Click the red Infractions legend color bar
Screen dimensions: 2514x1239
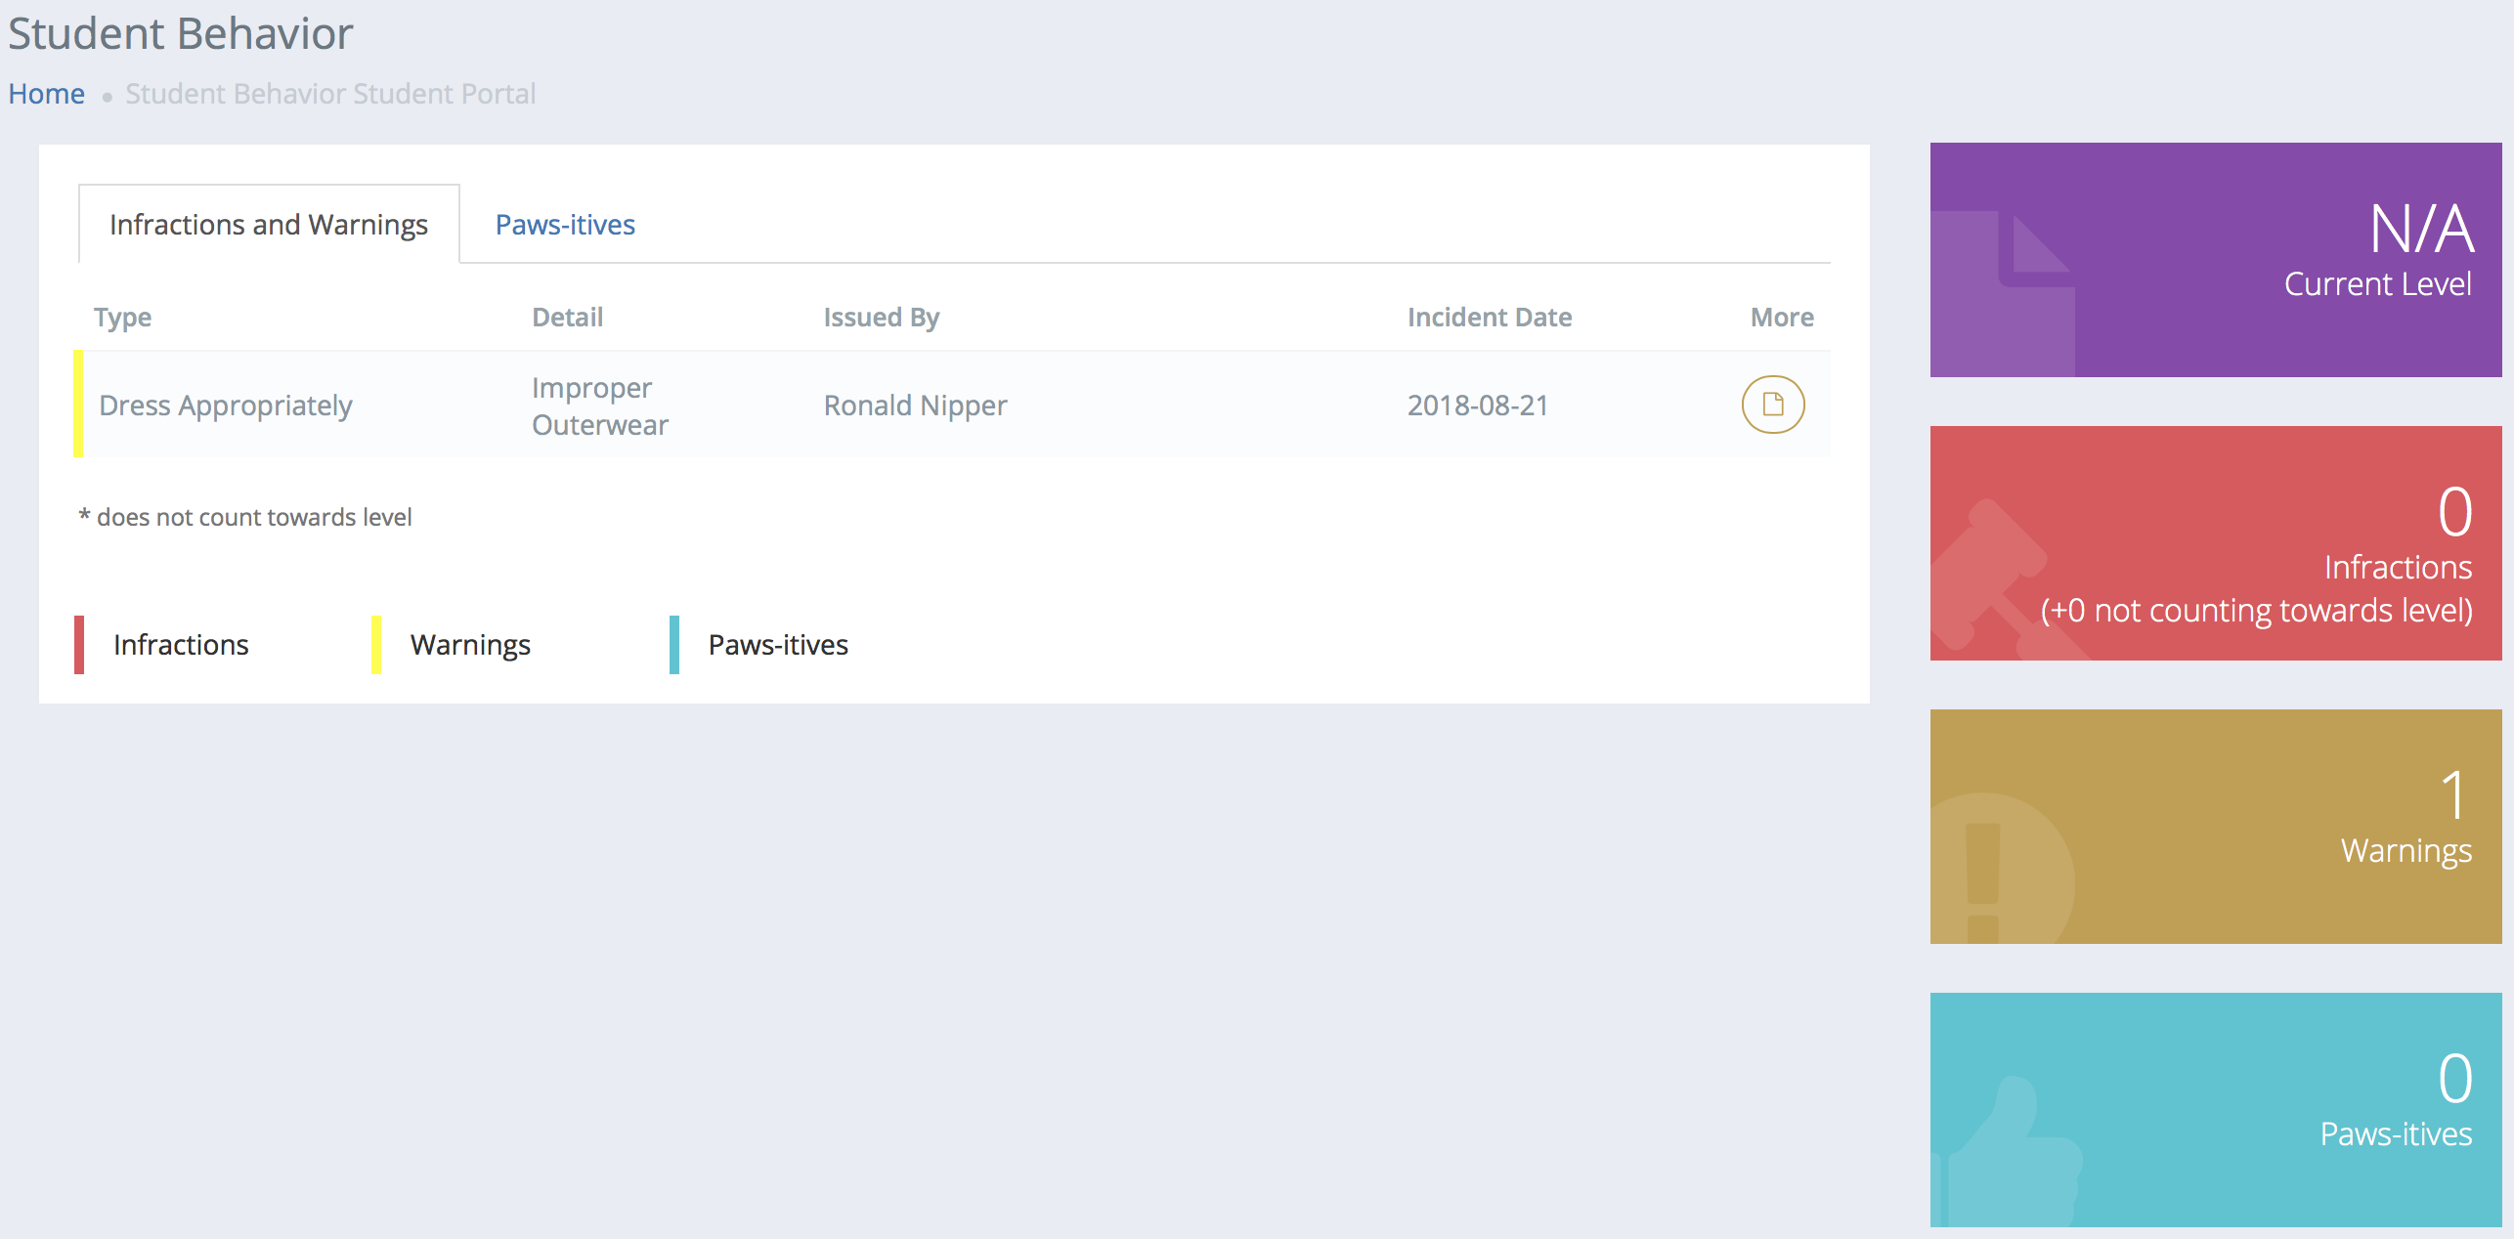click(79, 645)
